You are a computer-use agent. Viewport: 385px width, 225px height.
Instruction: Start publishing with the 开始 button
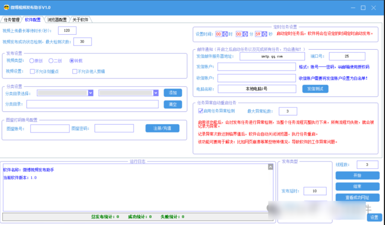coord(357,175)
